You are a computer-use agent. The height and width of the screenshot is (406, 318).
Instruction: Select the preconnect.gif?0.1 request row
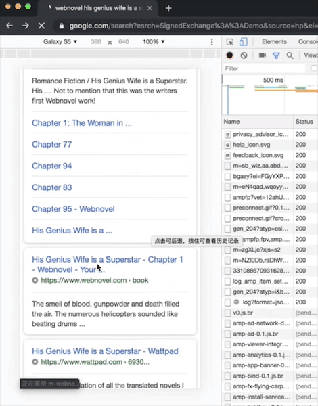(x=270, y=208)
